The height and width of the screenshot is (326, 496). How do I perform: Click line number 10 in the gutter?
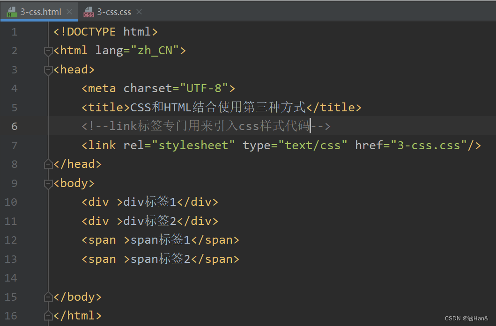tap(11, 202)
